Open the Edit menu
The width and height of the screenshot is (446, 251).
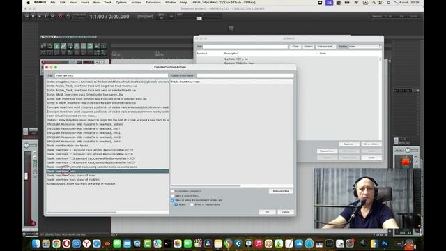click(x=63, y=3)
